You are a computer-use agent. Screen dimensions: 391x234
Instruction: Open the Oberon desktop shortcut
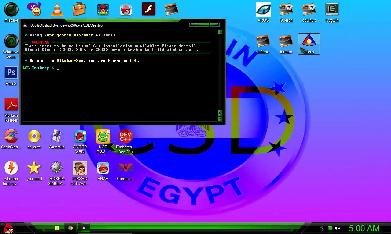pos(286,12)
